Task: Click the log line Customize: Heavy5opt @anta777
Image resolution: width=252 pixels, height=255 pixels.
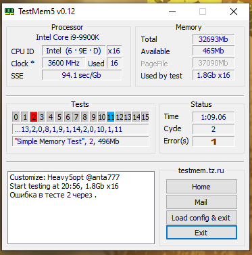Action: tap(65, 177)
